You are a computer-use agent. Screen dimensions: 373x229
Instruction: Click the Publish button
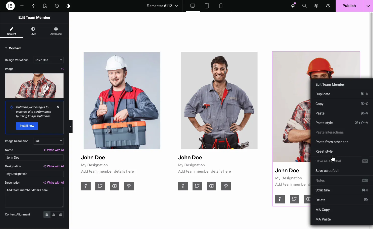349,6
